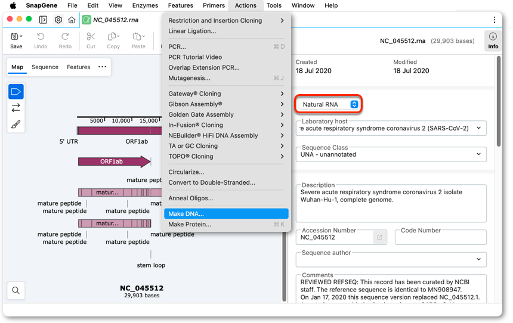The height and width of the screenshot is (323, 513).
Task: Select the ORF1ab arrow feature on map
Action: tap(114, 161)
